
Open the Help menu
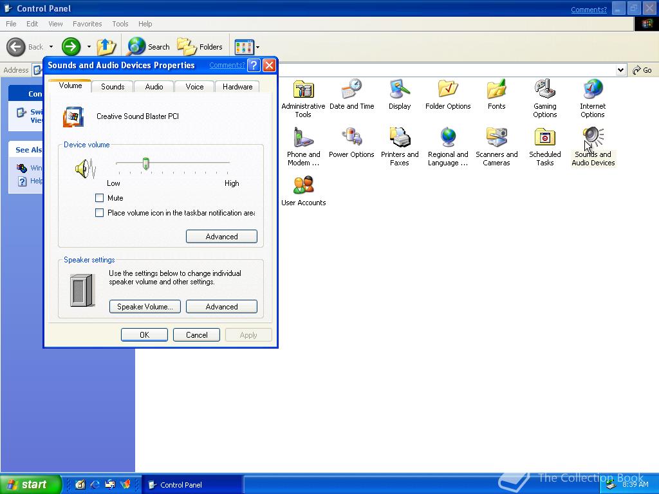(145, 24)
